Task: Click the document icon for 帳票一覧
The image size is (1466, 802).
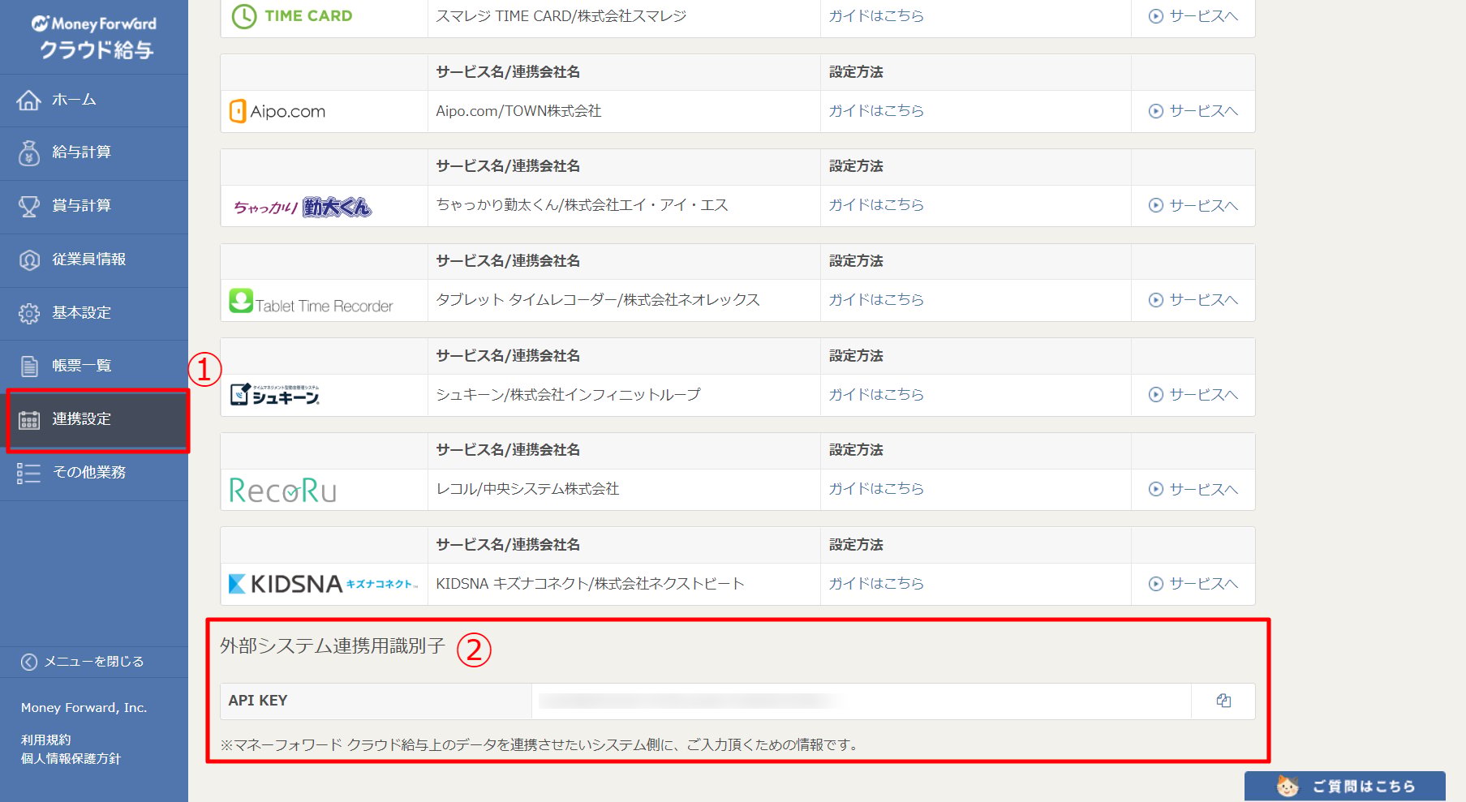Action: click(x=28, y=366)
